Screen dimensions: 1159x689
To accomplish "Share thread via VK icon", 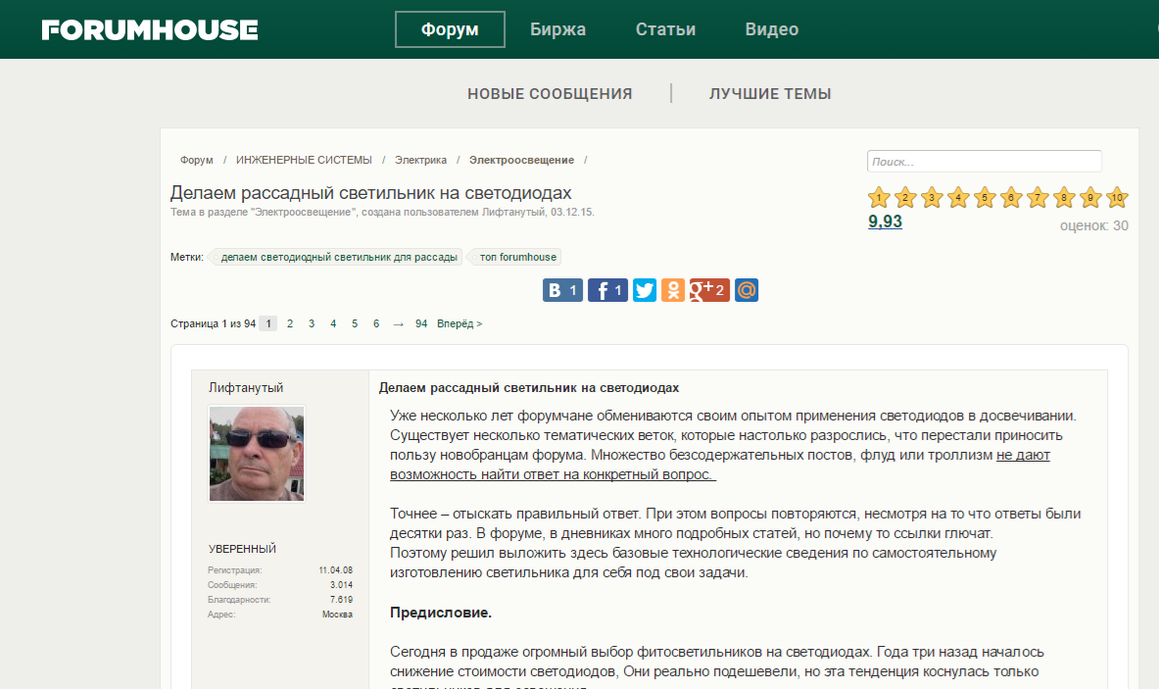I will tap(562, 290).
